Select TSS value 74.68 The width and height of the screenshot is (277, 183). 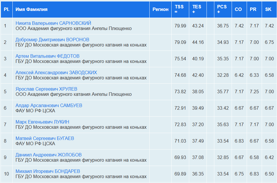pos(180,75)
